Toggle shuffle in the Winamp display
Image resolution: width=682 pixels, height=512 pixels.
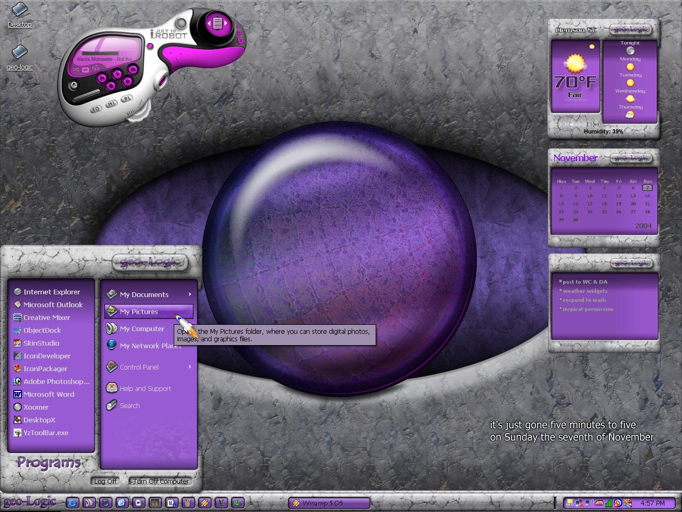76,70
